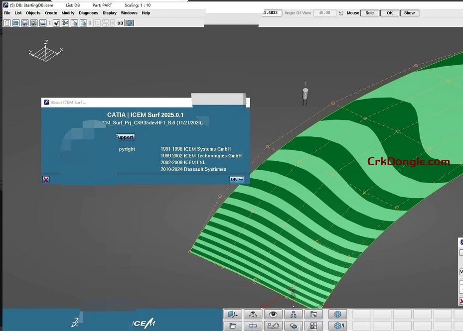Screen dimensions: 463x331
Task: Open the object tree diagram icon
Action: (x=293, y=314)
